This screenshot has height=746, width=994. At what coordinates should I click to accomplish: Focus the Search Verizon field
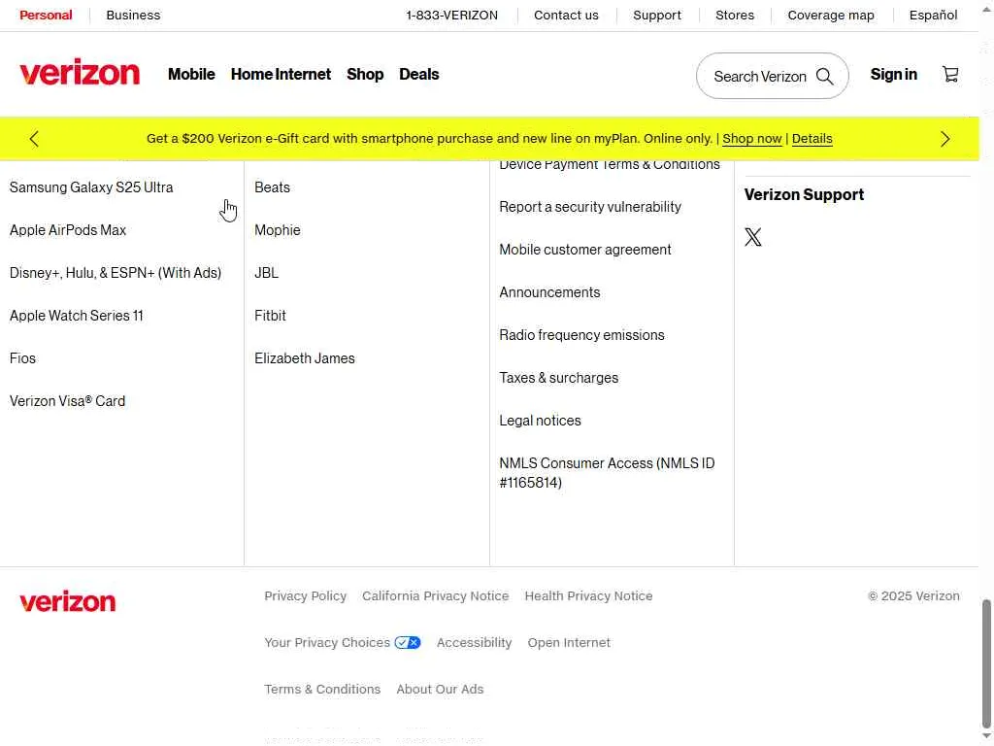pyautogui.click(x=759, y=77)
